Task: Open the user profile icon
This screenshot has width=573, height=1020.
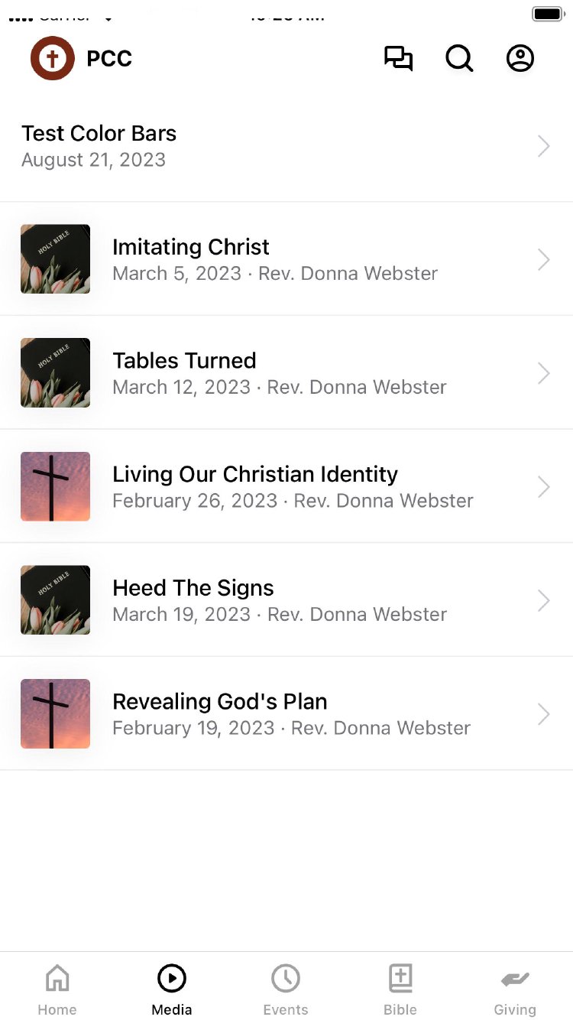Action: [520, 59]
